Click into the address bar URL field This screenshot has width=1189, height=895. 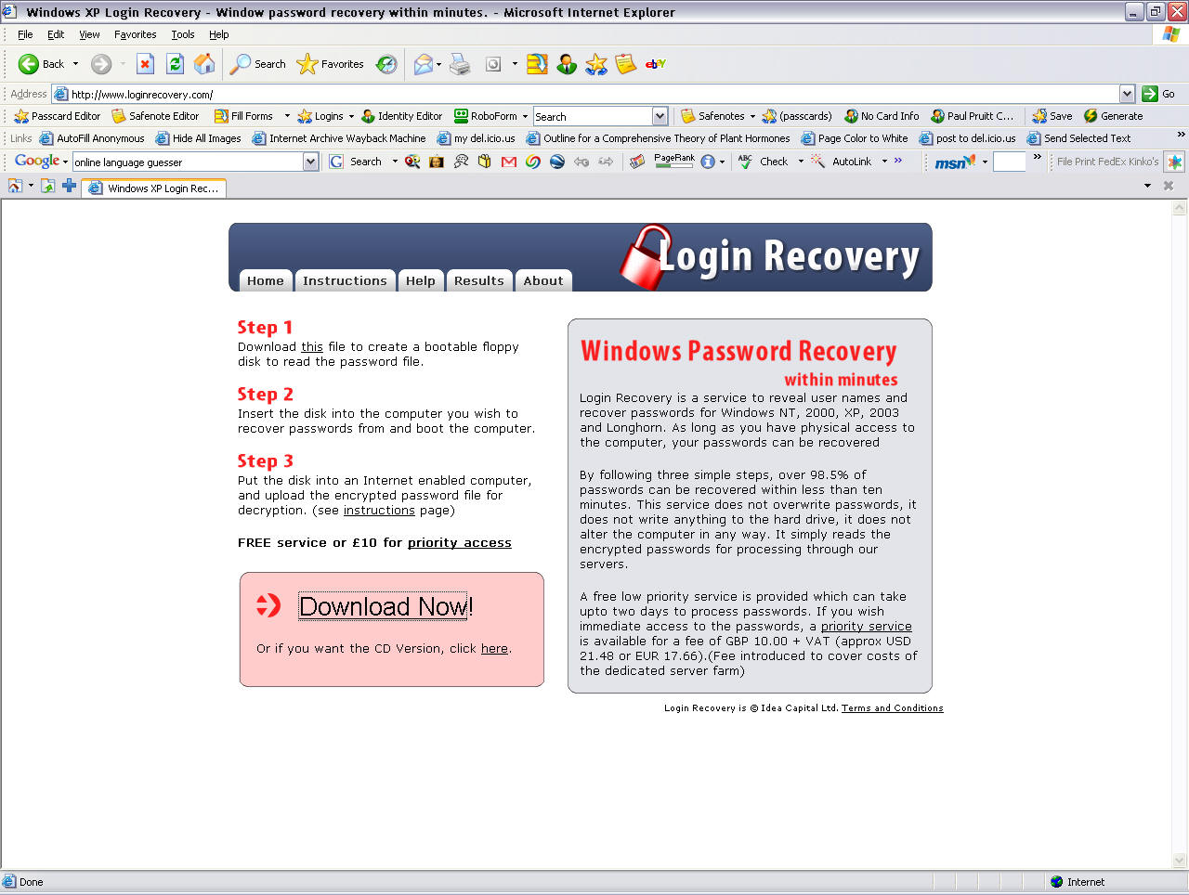click(593, 94)
